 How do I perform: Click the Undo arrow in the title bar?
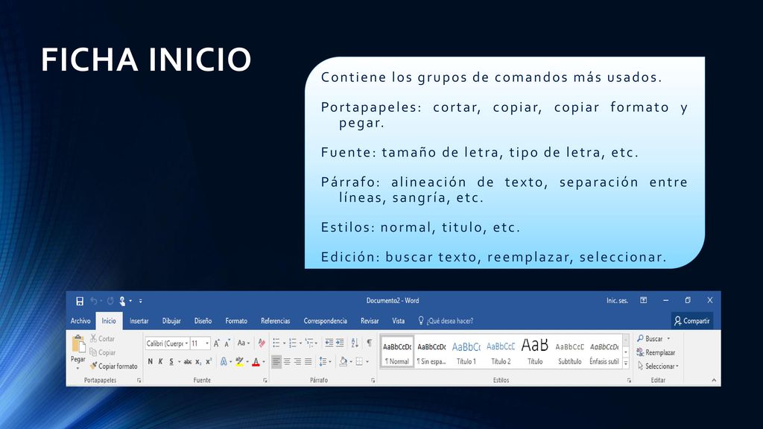[93, 301]
